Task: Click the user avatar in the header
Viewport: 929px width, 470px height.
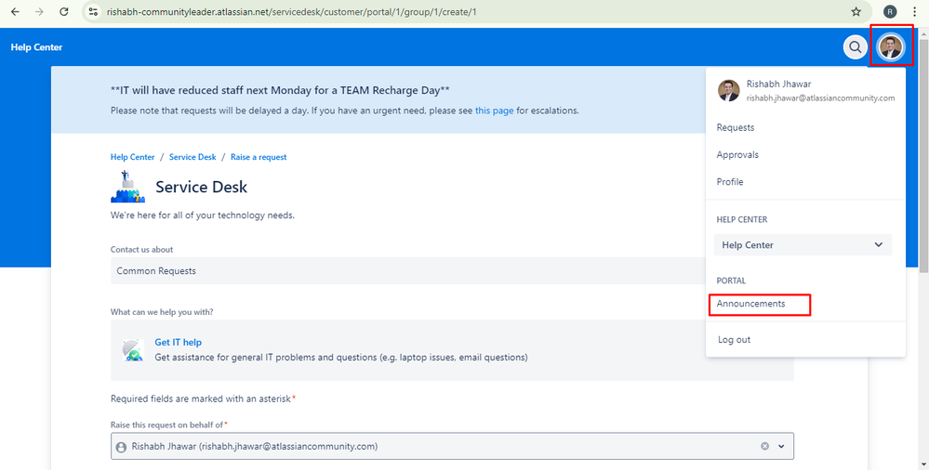Action: [x=891, y=46]
